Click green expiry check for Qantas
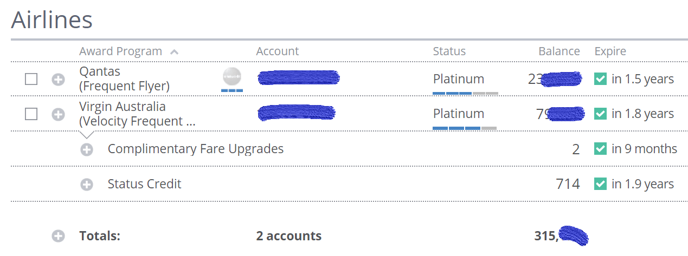Viewport: 688px width, 256px height. (x=600, y=79)
